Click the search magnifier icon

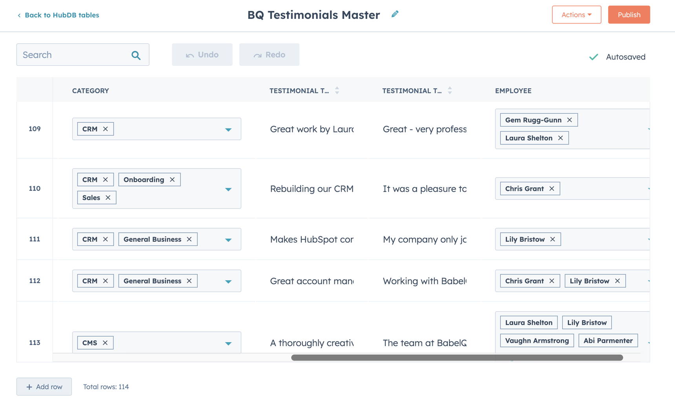pos(136,55)
